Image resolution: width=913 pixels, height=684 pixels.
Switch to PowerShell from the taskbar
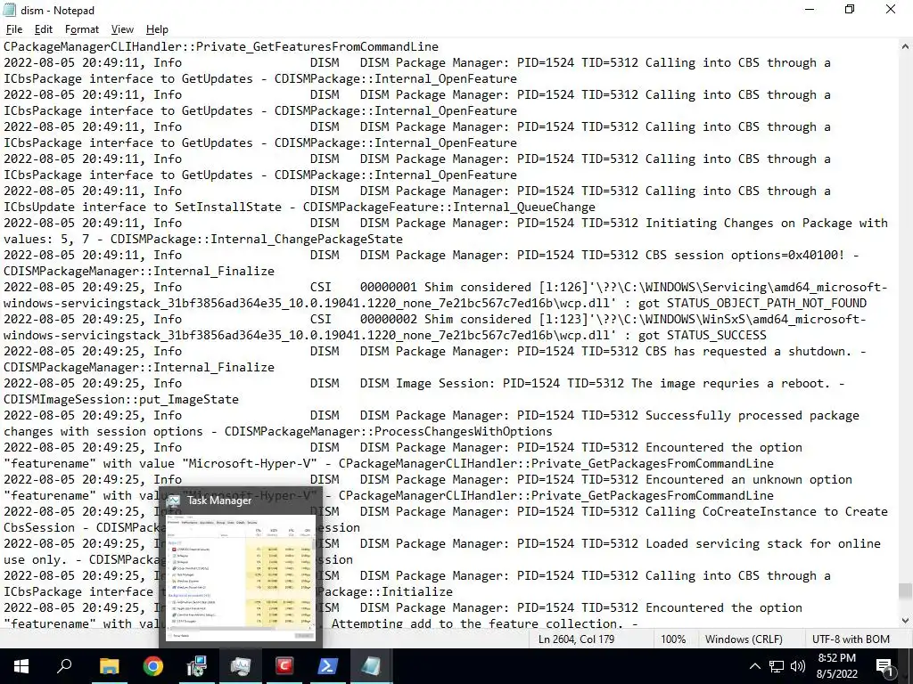click(x=328, y=666)
